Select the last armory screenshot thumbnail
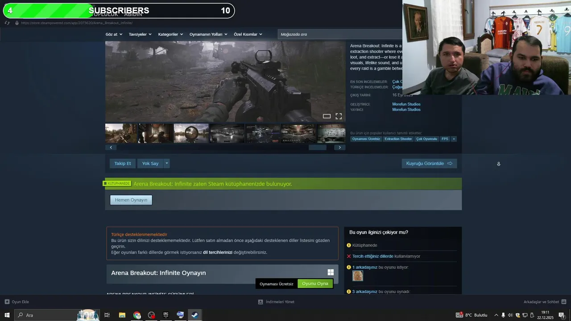 tap(331, 133)
